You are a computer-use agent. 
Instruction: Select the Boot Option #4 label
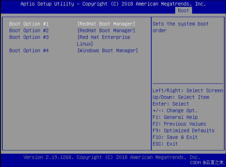[29, 51]
